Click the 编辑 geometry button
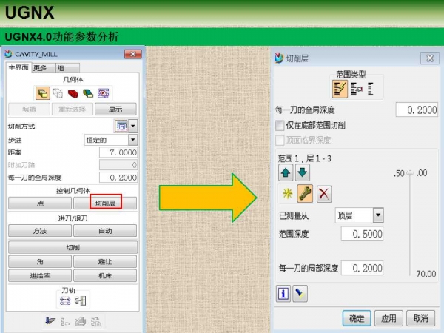444x333 pixels. (29, 110)
